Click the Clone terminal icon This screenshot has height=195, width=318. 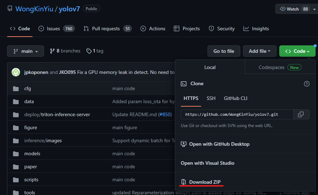point(184,84)
